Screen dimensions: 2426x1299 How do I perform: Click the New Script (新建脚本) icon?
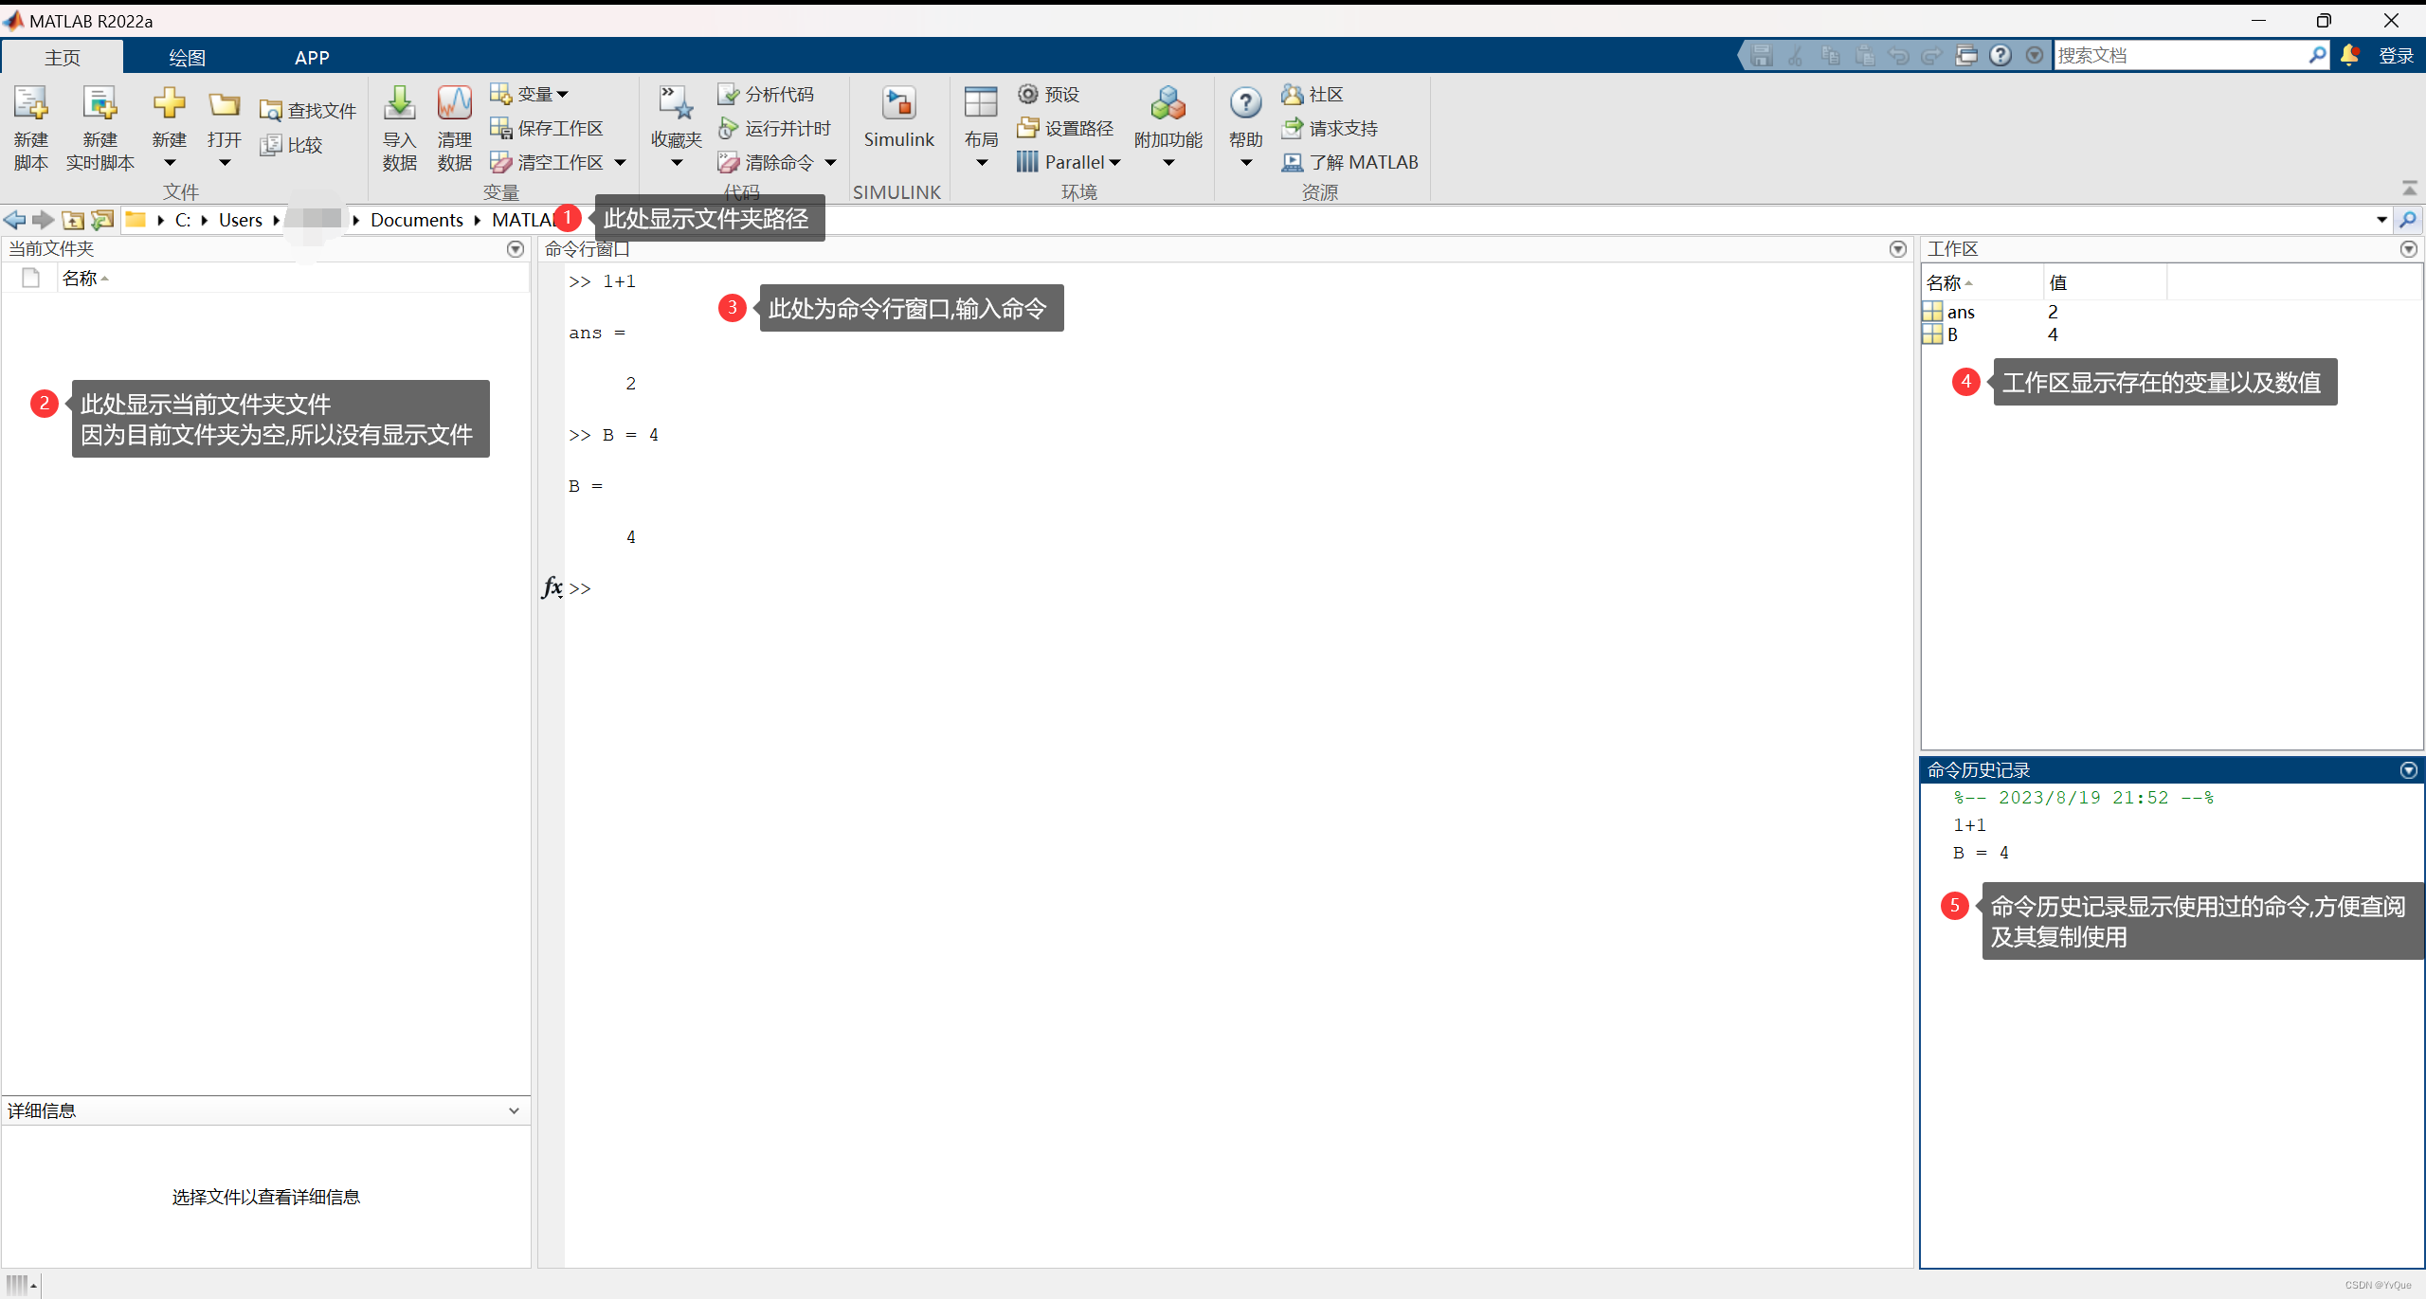(30, 104)
